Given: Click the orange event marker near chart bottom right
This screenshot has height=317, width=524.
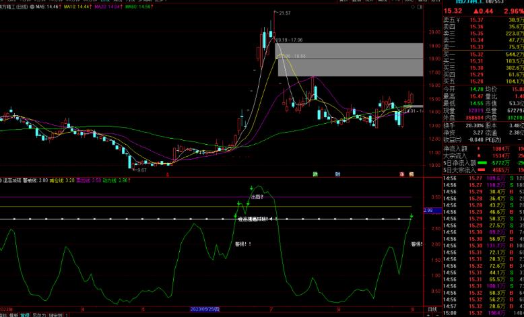Looking at the screenshot, I should (412, 174).
